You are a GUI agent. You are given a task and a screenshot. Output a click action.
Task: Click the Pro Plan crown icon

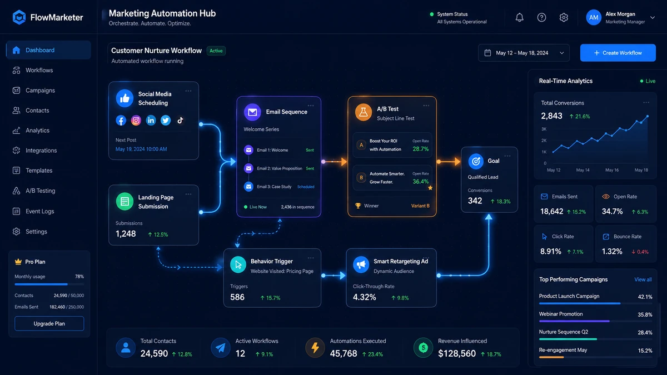(18, 262)
